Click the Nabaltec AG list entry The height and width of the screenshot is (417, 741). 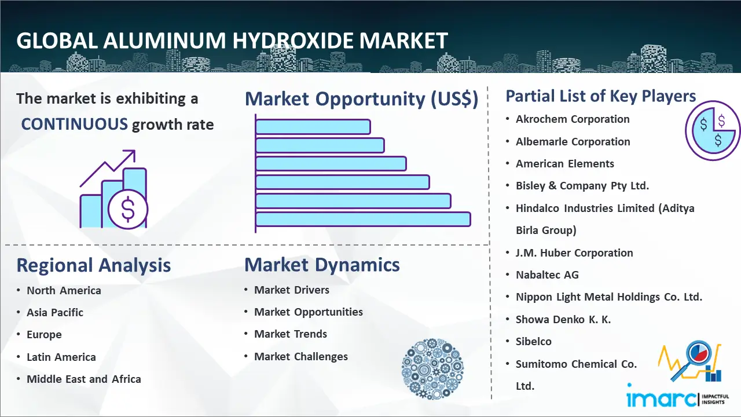tap(547, 275)
